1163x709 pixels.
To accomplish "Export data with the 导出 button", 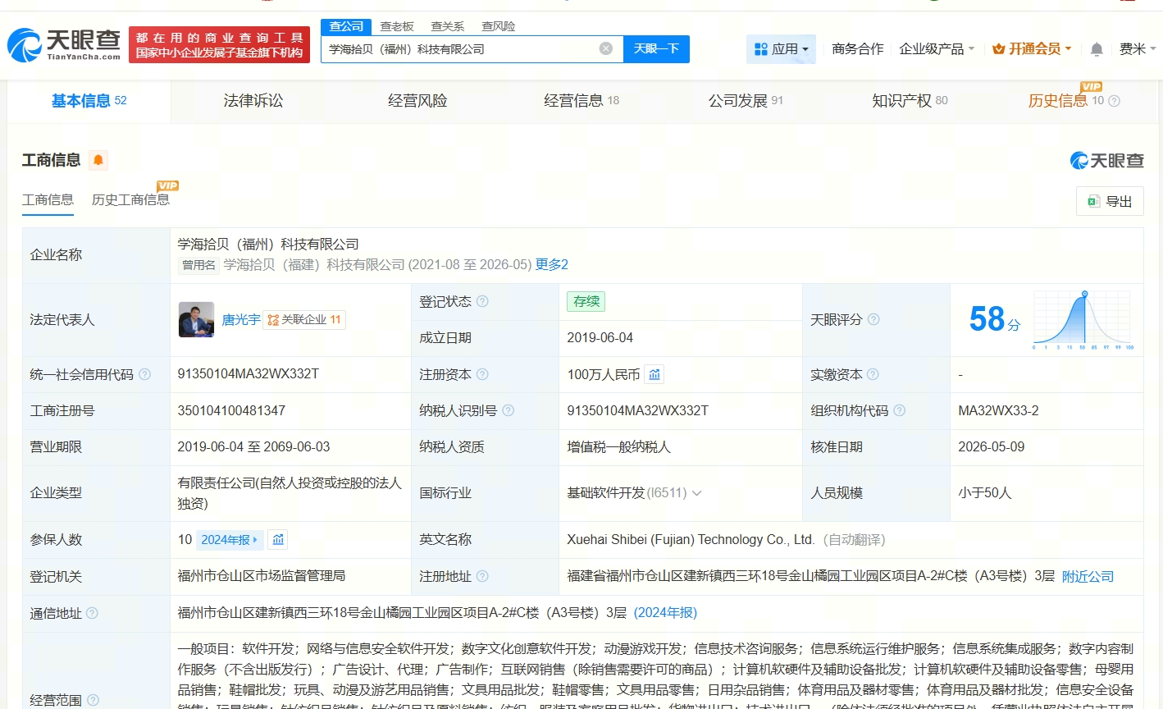I will click(1110, 201).
